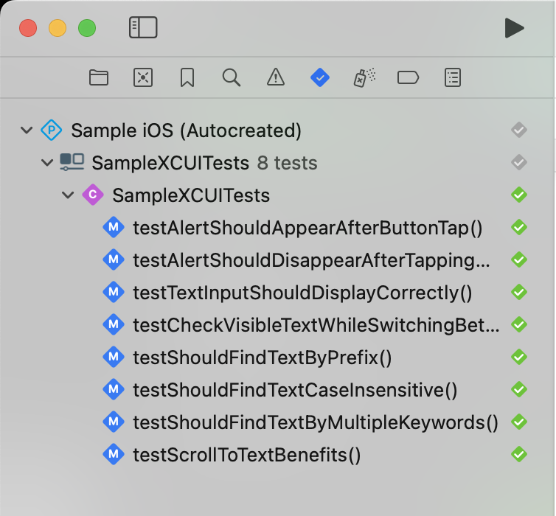This screenshot has width=556, height=516.
Task: Show the Issue navigator warning icon
Action: click(275, 77)
